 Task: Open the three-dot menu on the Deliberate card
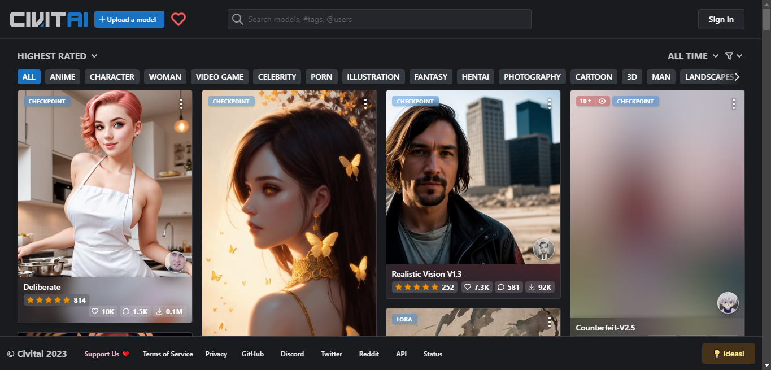point(181,103)
